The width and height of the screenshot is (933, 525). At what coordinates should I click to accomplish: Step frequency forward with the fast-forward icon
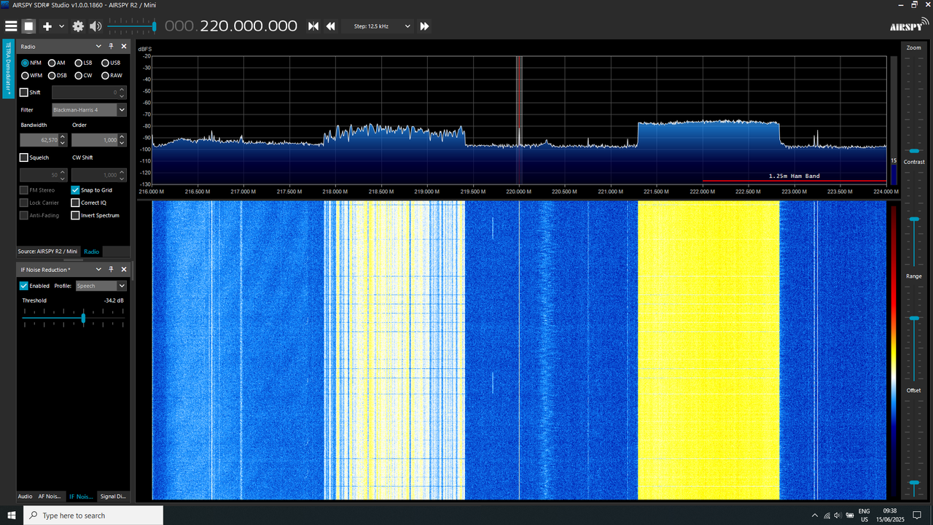pyautogui.click(x=424, y=26)
